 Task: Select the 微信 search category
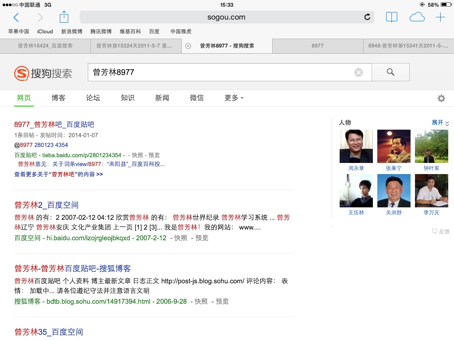tap(197, 98)
